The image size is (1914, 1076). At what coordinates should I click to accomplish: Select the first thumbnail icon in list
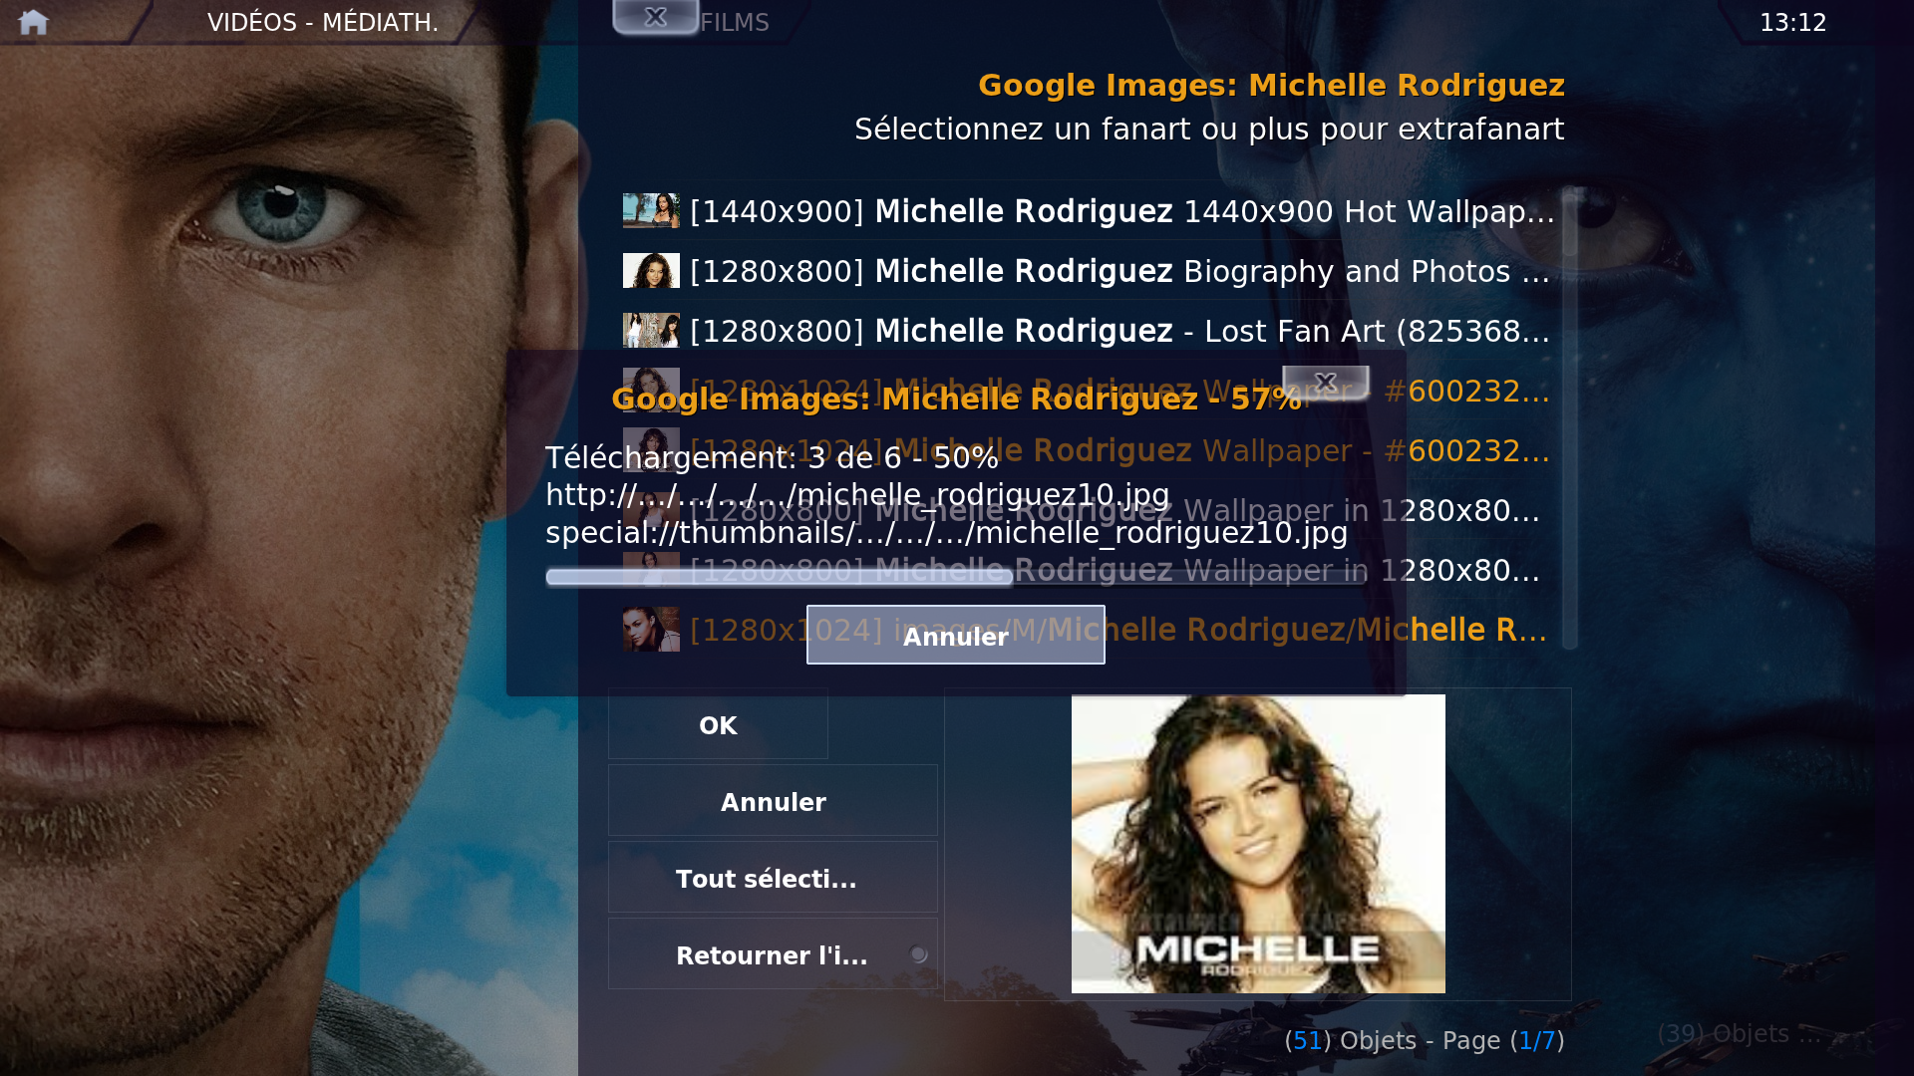coord(651,211)
